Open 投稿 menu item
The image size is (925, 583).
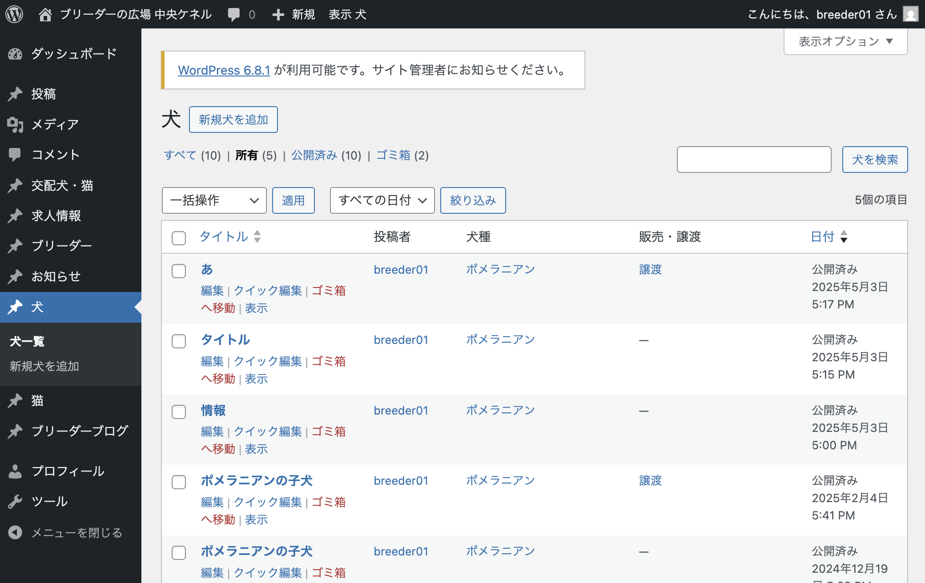71,94
